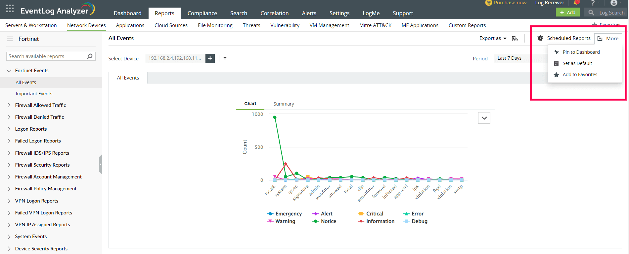Open the Export as dropdown

[x=493, y=38]
